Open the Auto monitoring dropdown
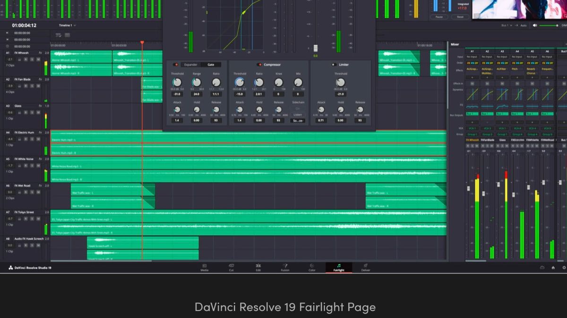 524,25
